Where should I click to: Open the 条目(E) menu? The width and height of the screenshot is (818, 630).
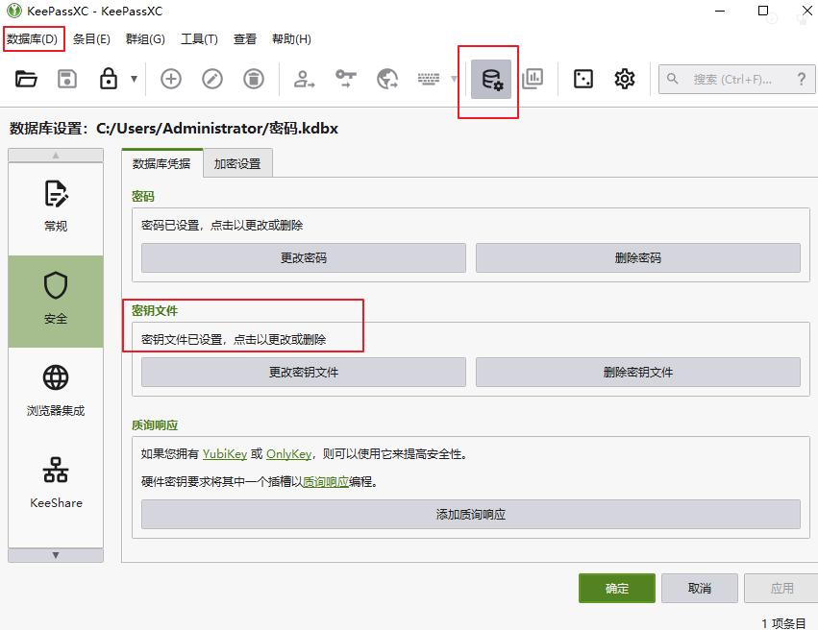coord(91,39)
